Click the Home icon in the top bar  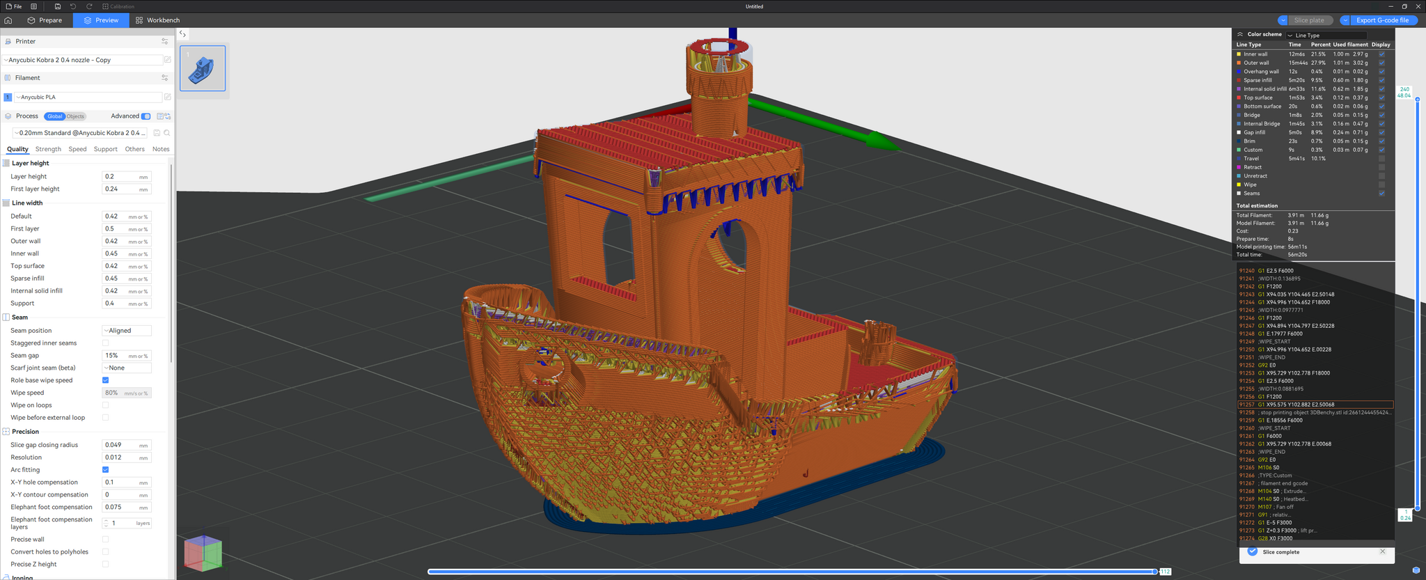8,20
